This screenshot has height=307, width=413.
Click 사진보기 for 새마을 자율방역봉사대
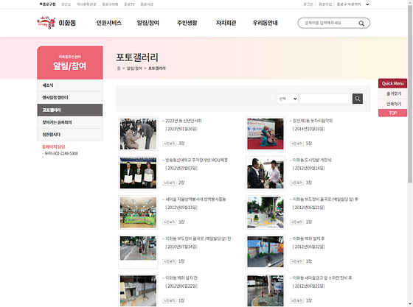point(170,222)
